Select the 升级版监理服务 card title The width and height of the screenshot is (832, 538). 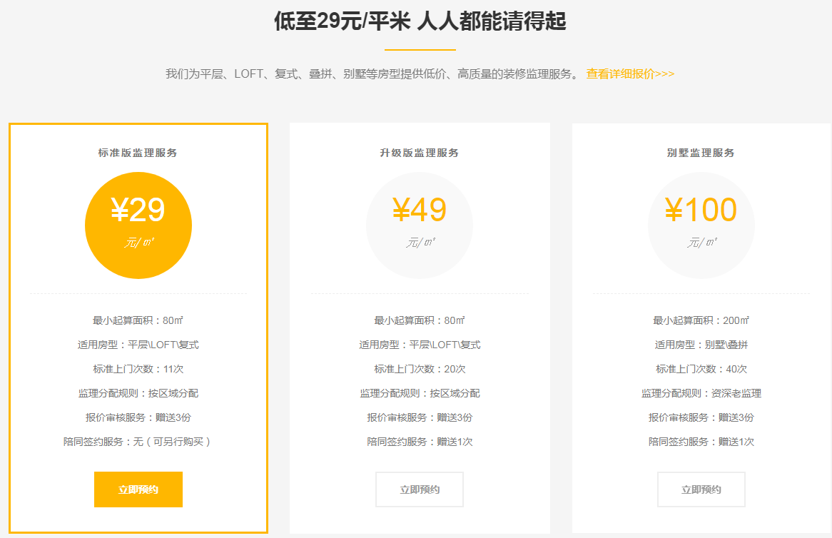pyautogui.click(x=420, y=152)
